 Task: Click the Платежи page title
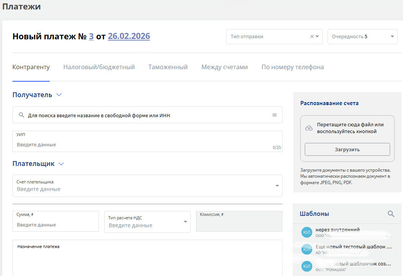tap(22, 6)
